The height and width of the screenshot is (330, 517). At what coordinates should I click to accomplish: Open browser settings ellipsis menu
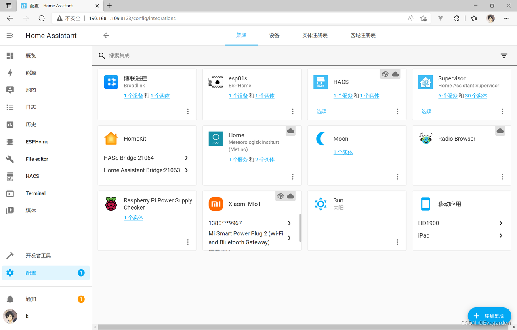coord(507,18)
